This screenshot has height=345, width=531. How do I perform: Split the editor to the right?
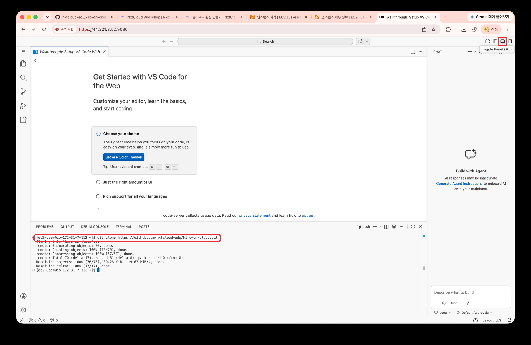click(x=413, y=52)
